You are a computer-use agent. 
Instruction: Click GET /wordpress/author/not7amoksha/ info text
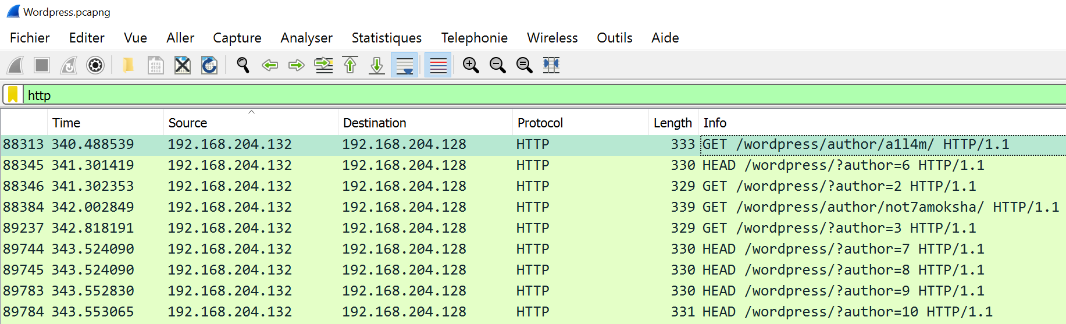[x=881, y=207]
